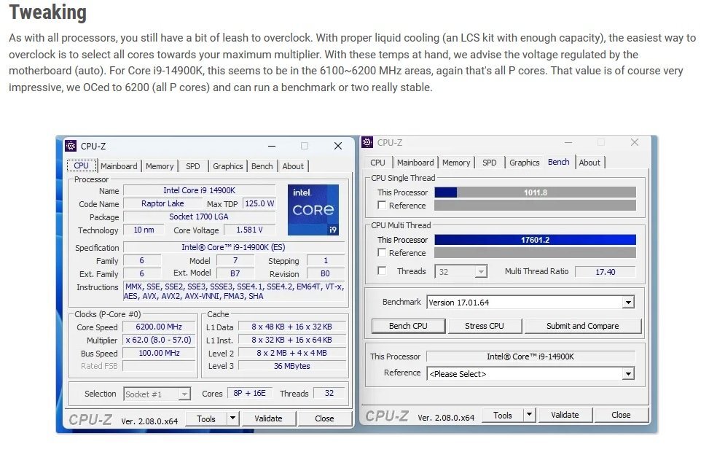Image resolution: width=717 pixels, height=452 pixels.
Task: Click single thread Reference gray bar
Action: point(535,206)
